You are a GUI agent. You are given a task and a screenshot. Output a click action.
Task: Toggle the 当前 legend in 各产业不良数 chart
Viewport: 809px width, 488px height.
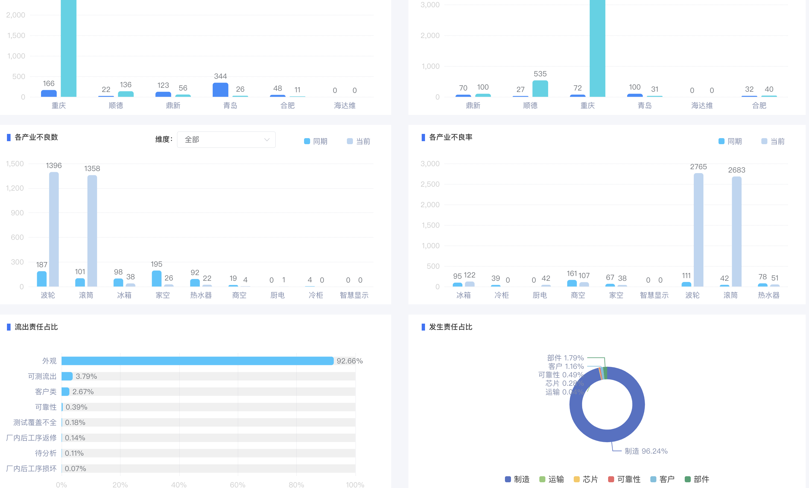[359, 141]
